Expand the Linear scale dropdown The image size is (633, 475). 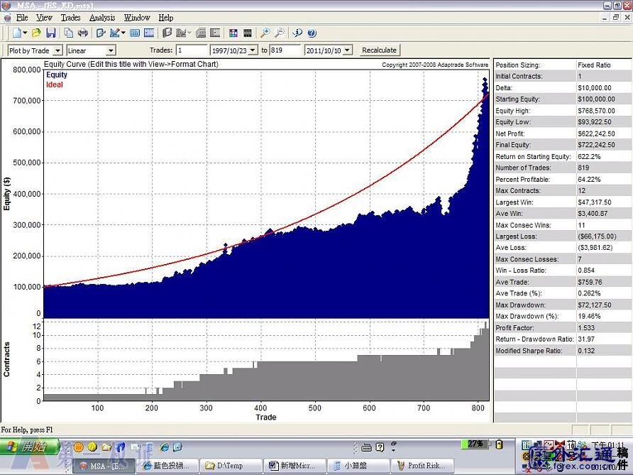tap(111, 50)
